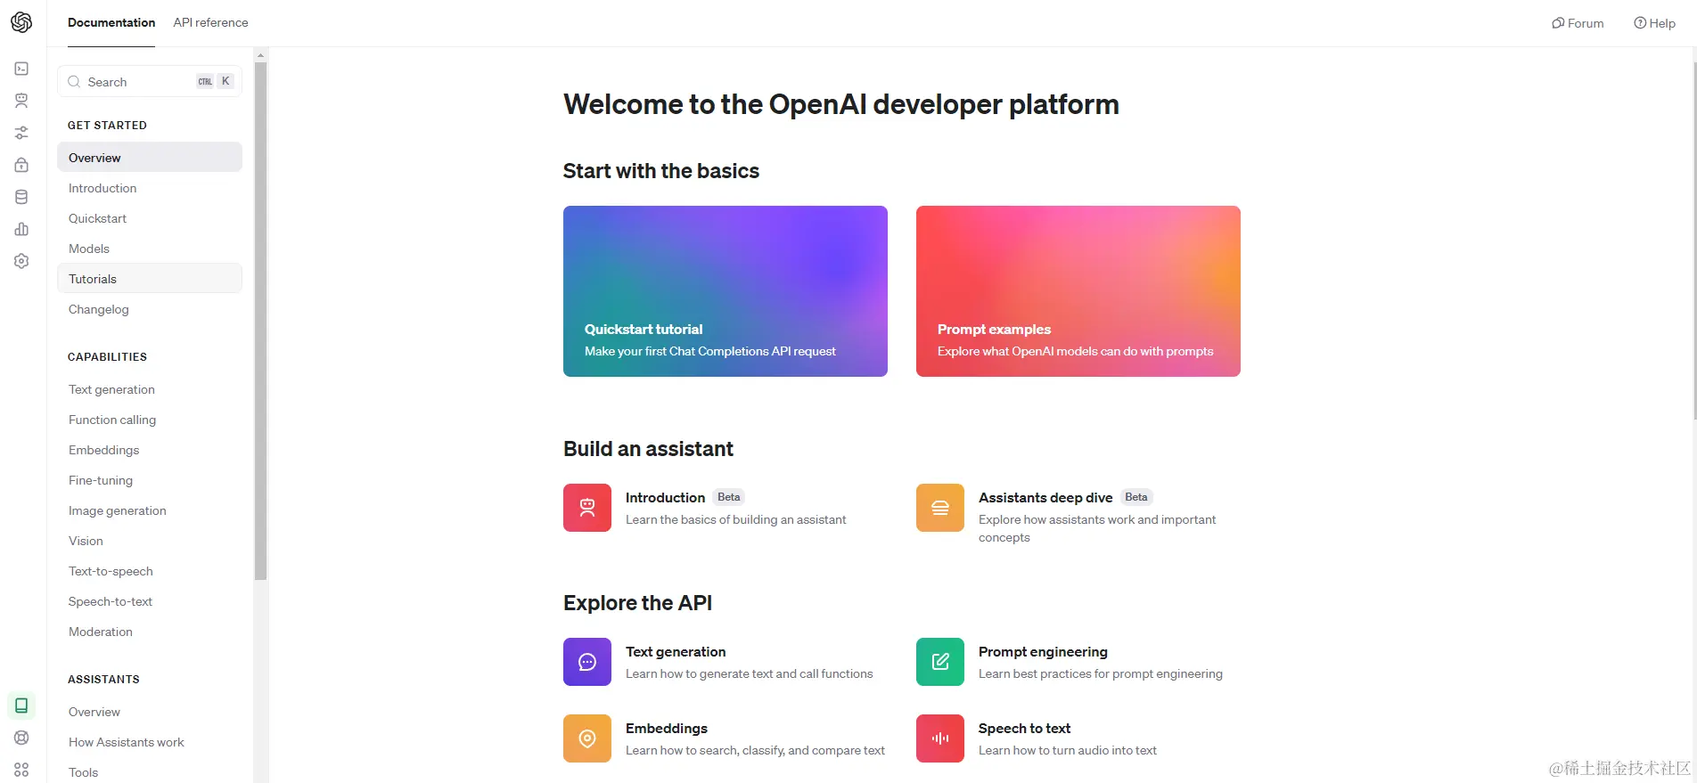Screen dimensions: 1697x783
Task: Click the purple chat icon beside Text generation
Action: pos(587,662)
